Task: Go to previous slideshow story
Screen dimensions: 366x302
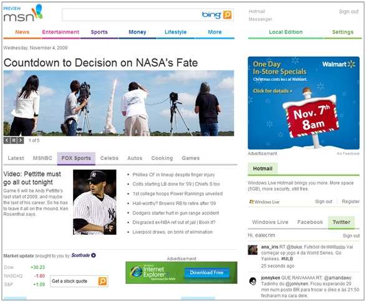Action: (x=7, y=140)
